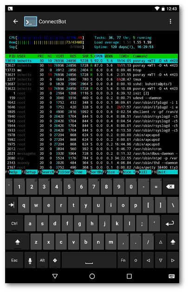The image size is (188, 292).
Task: Click the Mem usage meter bar
Action: click(x=46, y=42)
